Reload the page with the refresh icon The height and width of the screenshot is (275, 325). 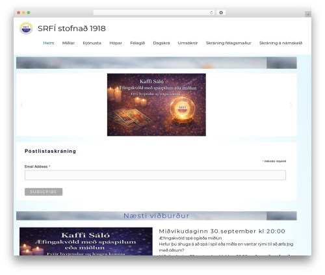click(211, 12)
